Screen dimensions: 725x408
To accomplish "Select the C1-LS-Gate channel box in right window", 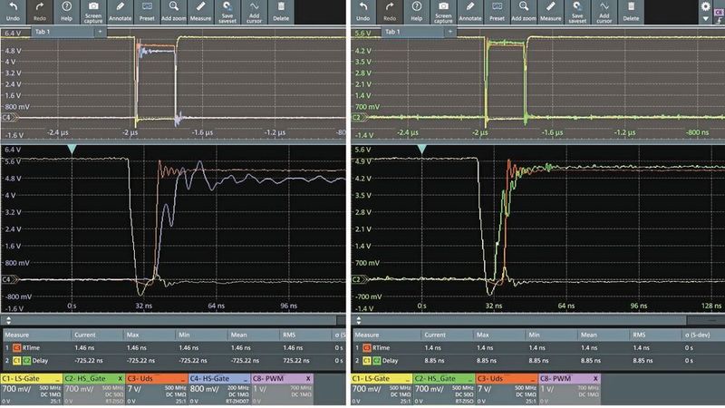I will click(382, 388).
